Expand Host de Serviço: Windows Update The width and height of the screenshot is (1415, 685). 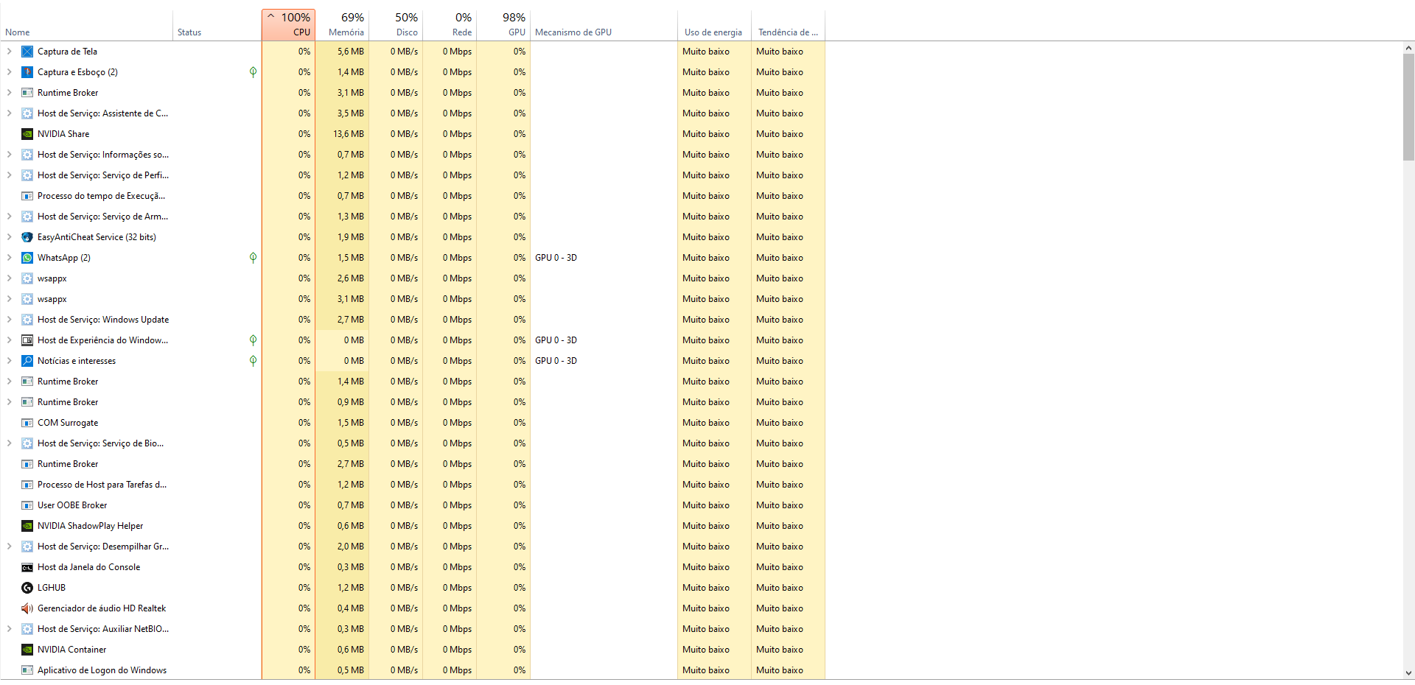tap(9, 320)
